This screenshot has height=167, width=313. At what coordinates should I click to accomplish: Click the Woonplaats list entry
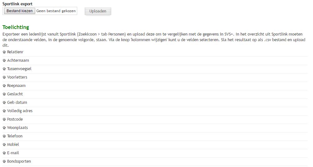(17, 128)
